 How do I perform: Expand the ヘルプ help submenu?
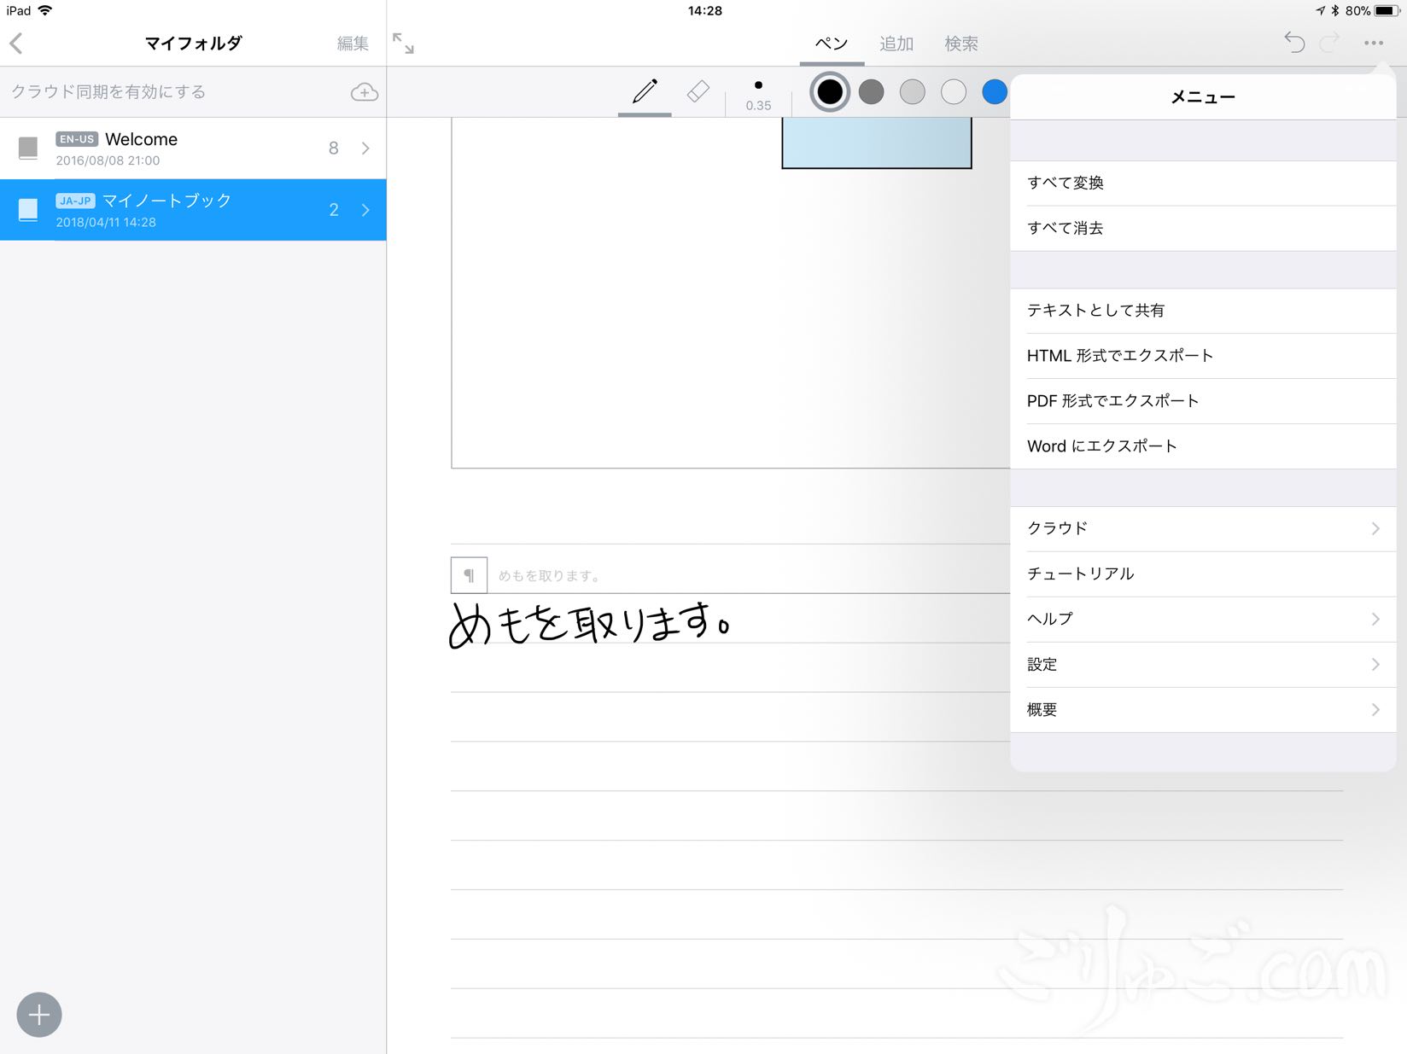(x=1202, y=619)
